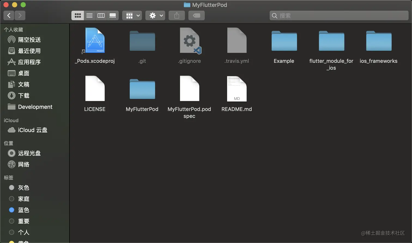Click the Share toolbar button

177,16
